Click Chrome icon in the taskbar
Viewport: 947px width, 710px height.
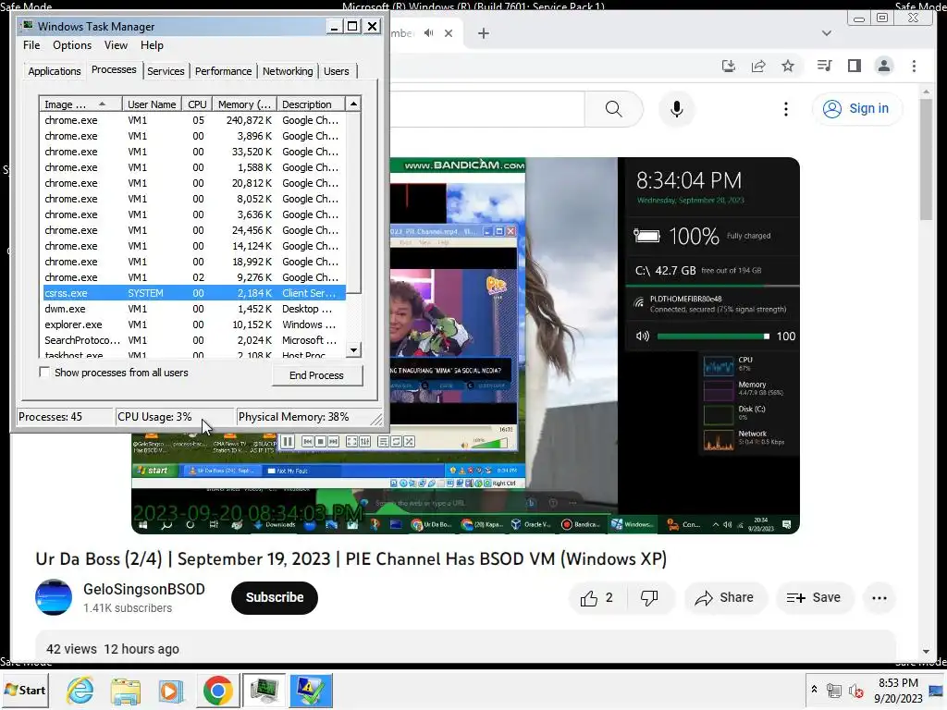point(217,690)
